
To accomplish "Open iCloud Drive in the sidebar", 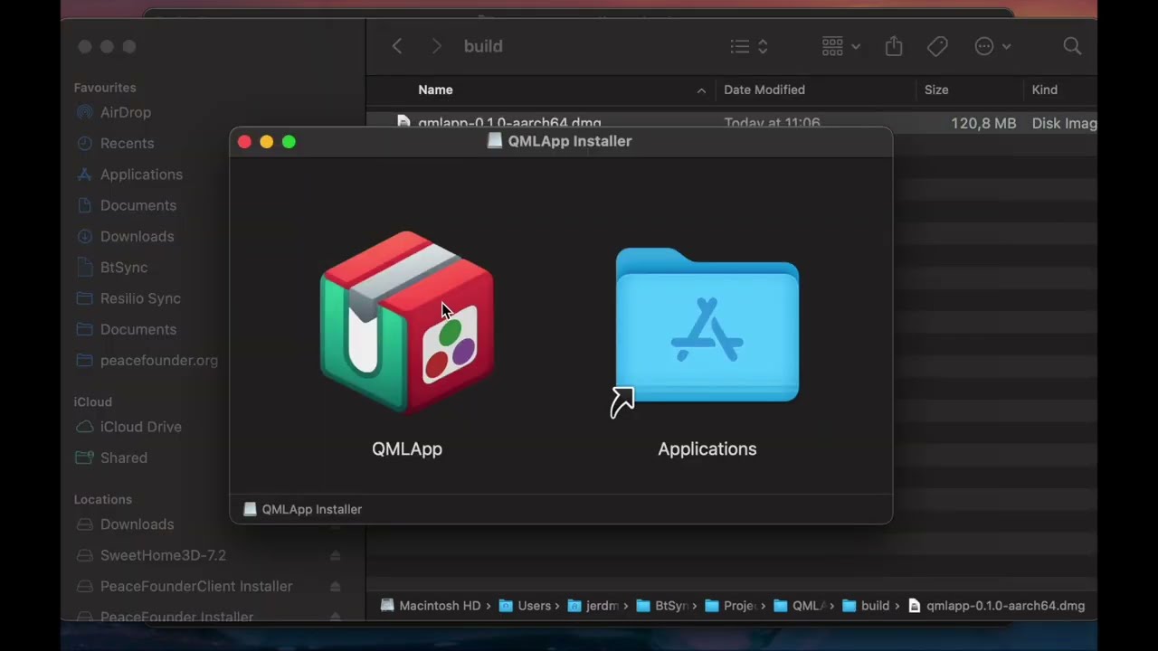I will click(140, 427).
